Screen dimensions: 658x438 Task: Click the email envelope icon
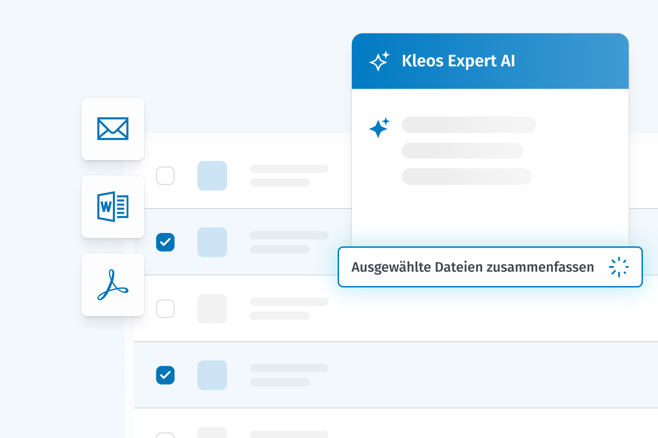coord(113,129)
